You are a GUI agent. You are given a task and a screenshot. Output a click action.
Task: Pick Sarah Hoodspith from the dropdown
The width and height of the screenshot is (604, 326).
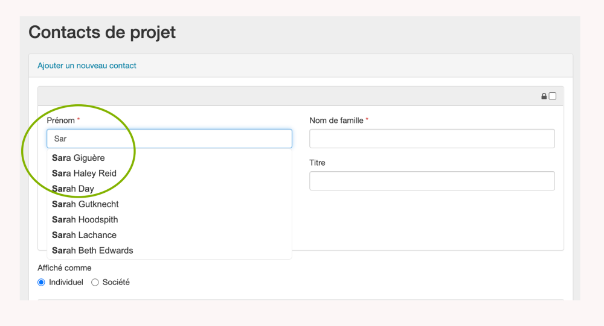click(x=85, y=220)
